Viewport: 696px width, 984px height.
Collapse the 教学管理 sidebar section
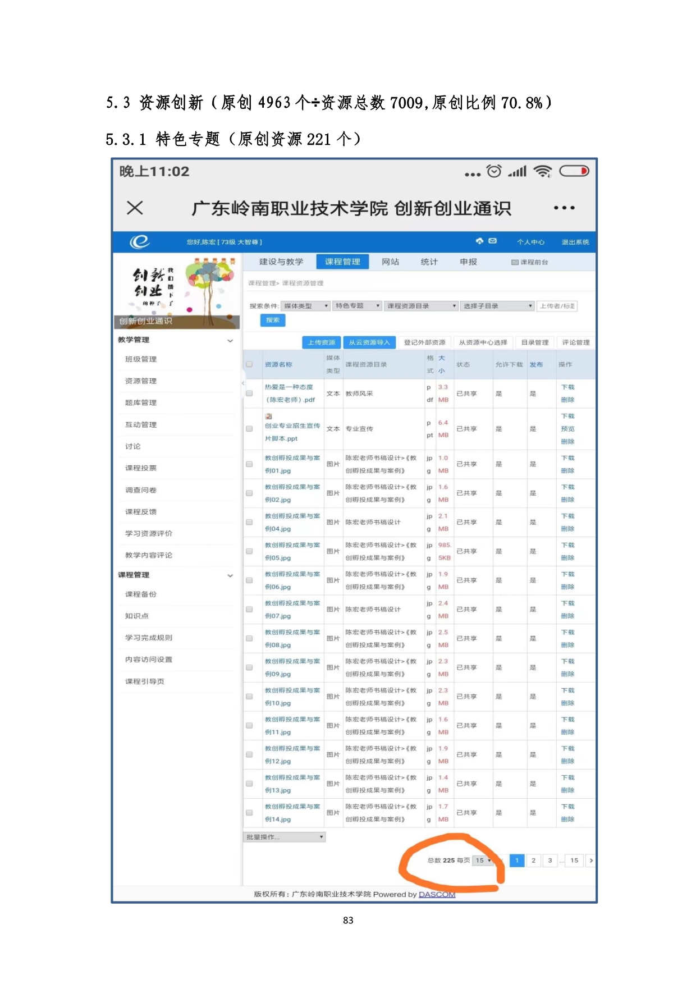tap(230, 340)
